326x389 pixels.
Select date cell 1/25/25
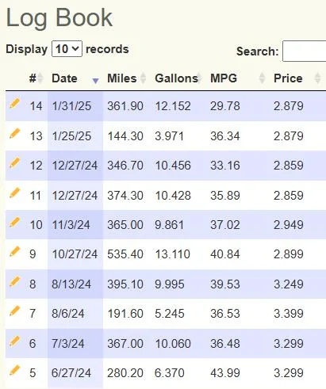tap(71, 136)
